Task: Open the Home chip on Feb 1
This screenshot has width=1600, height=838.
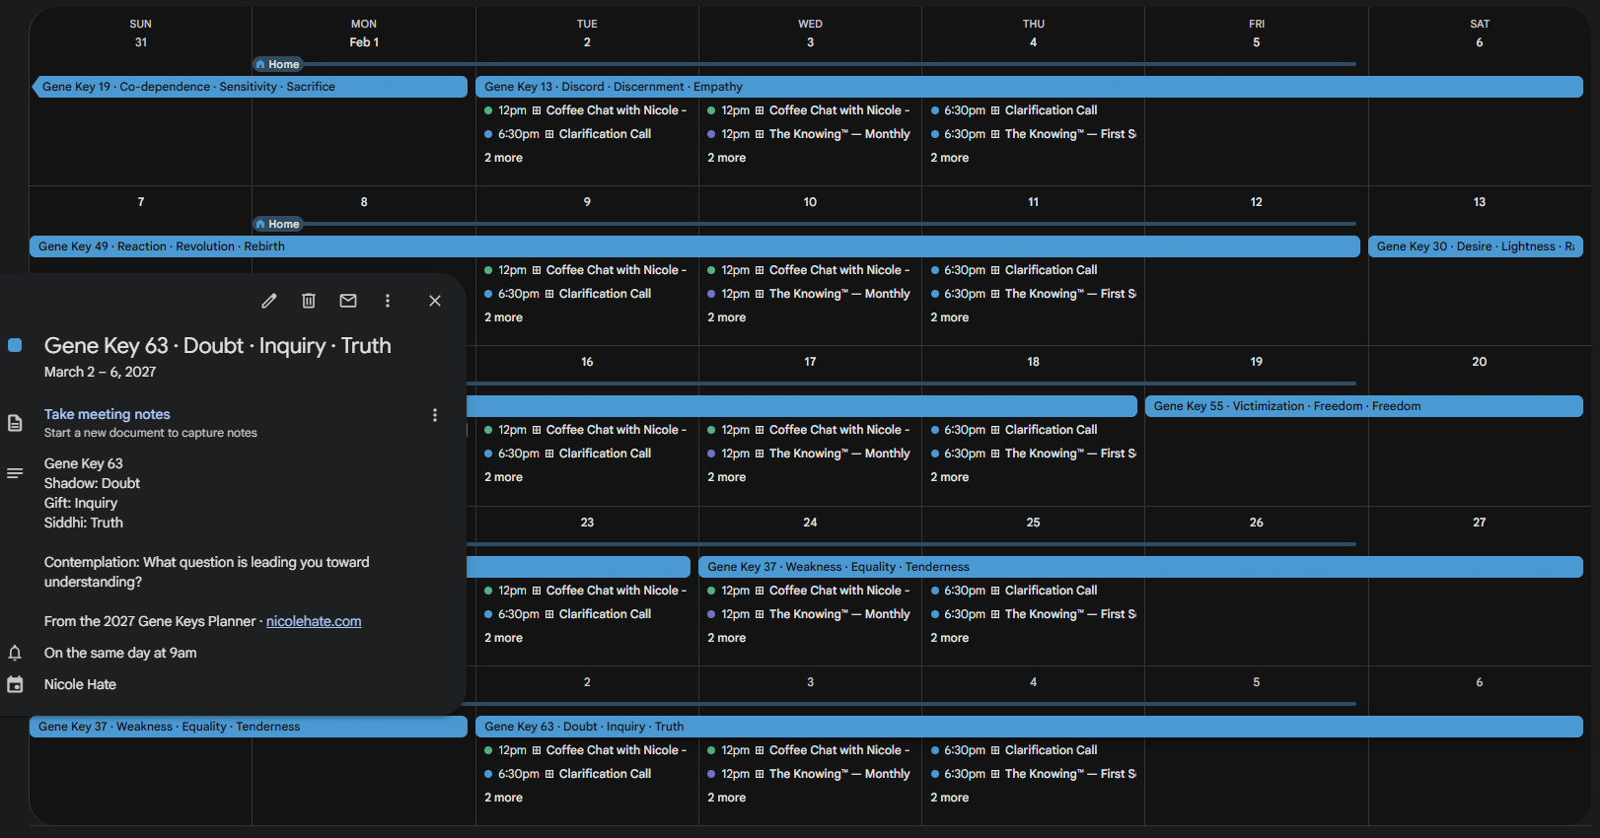Action: 277,64
